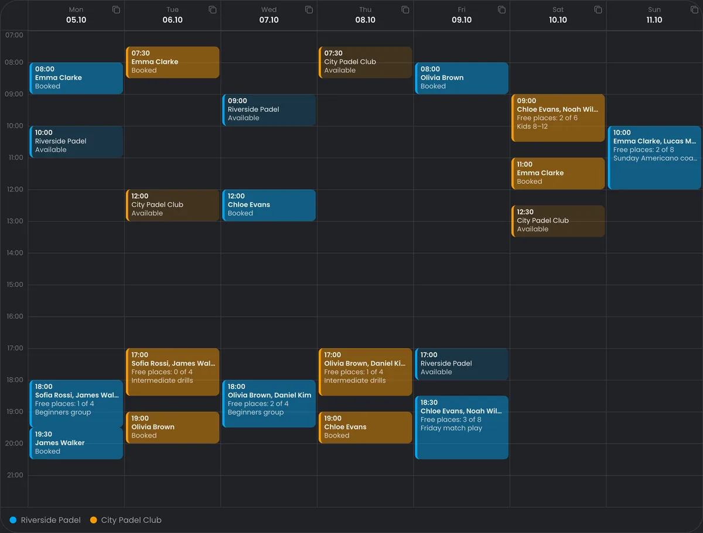Click the copy icon for Thu 08.10
Viewport: 703px width, 533px height.
(x=405, y=10)
